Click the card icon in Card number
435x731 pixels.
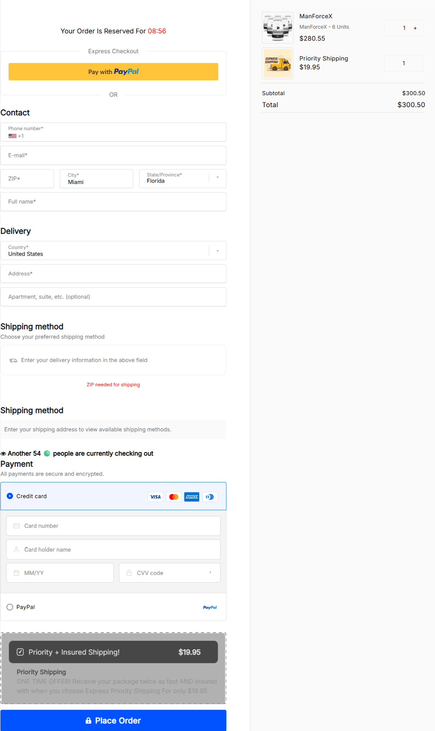pos(16,526)
